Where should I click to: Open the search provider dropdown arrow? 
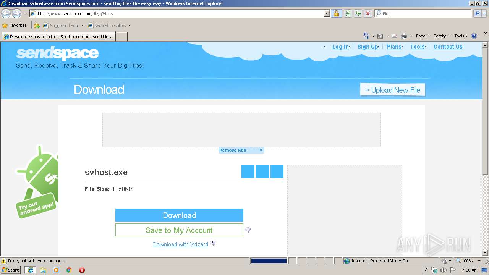click(484, 13)
